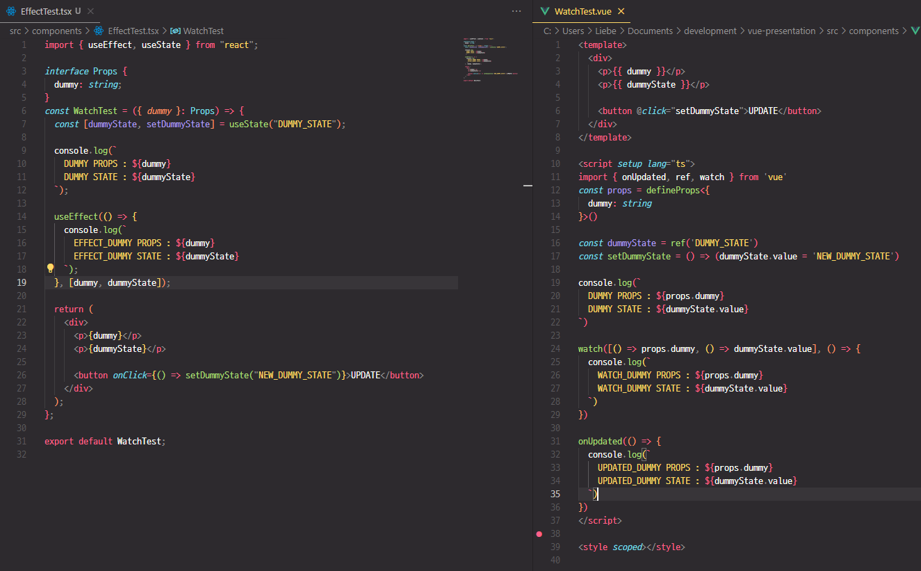
Task: Click 'EFFECT_DUMMY STATE' text in EffectTest.tsx
Action: coord(117,256)
